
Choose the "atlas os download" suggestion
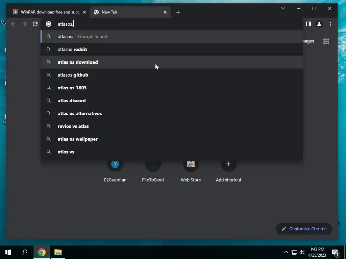pos(172,62)
